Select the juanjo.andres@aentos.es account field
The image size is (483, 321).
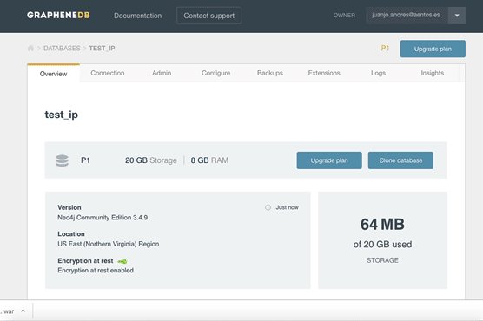[x=406, y=15]
